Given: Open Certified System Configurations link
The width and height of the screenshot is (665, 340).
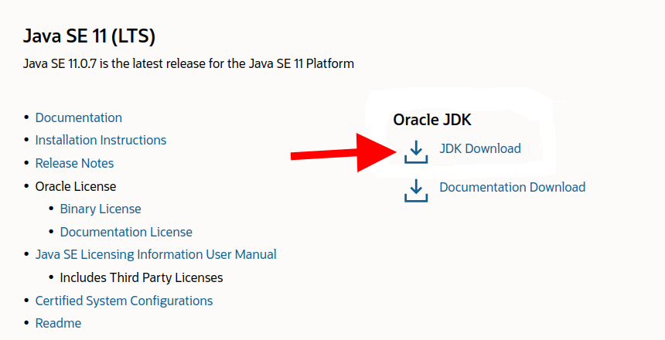Looking at the screenshot, I should coord(124,301).
